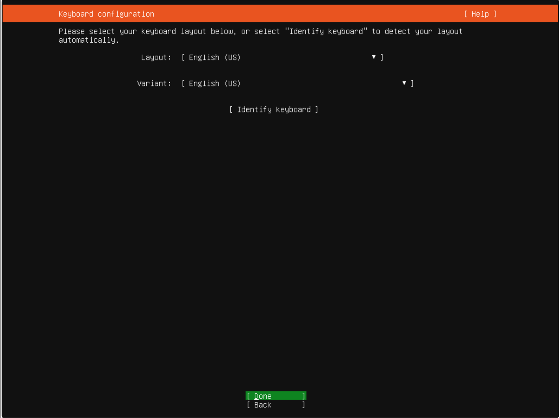Click the Layout field's closing bracket
Viewport: 560px width, 418px height.
382,58
